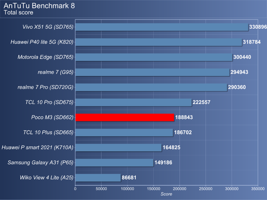
Task: Select the 'Poco M3 (SD662)' label
Action: [52, 117]
